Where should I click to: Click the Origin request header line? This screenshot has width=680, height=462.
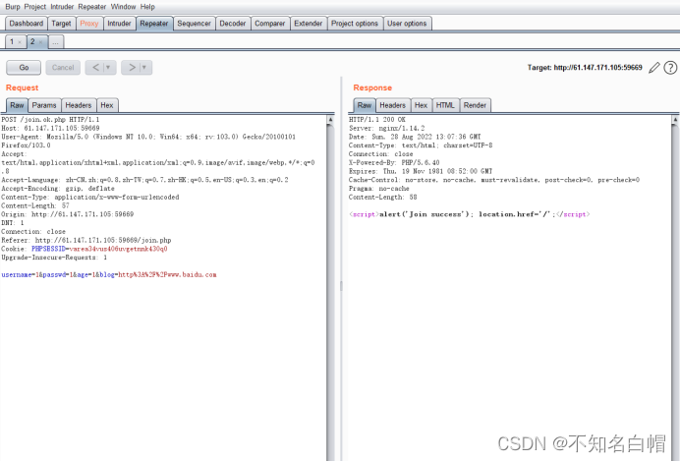pos(68,214)
